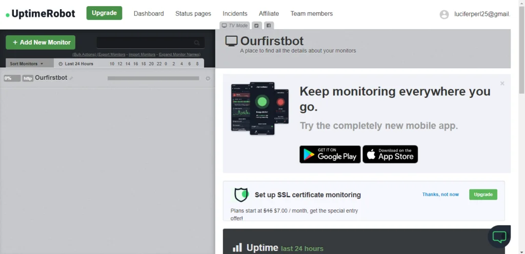This screenshot has height=254, width=525.
Task: Open the Twitter share icon tab
Action: [x=256, y=26]
